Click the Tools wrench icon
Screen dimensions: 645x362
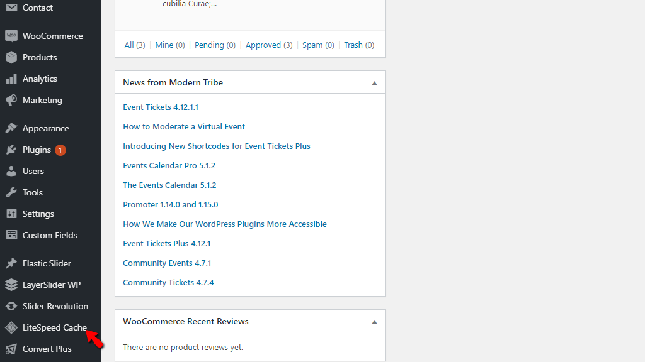(x=11, y=192)
